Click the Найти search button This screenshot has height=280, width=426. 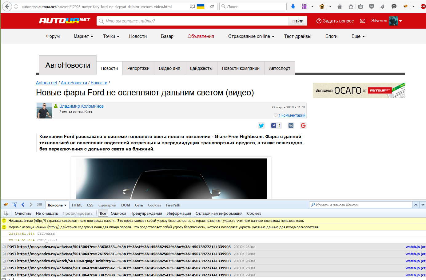coord(297,21)
